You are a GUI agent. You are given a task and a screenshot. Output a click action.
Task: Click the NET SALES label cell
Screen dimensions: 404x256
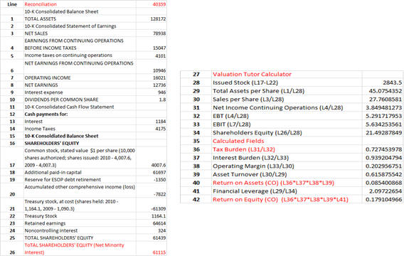point(80,33)
